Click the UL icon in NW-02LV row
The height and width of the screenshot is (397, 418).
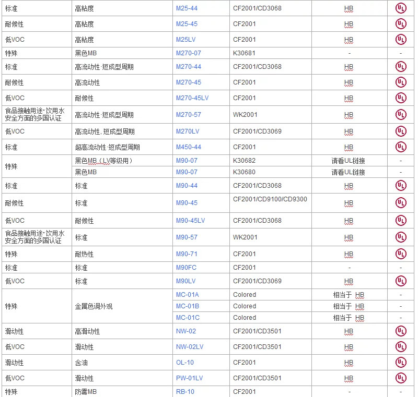(x=401, y=347)
